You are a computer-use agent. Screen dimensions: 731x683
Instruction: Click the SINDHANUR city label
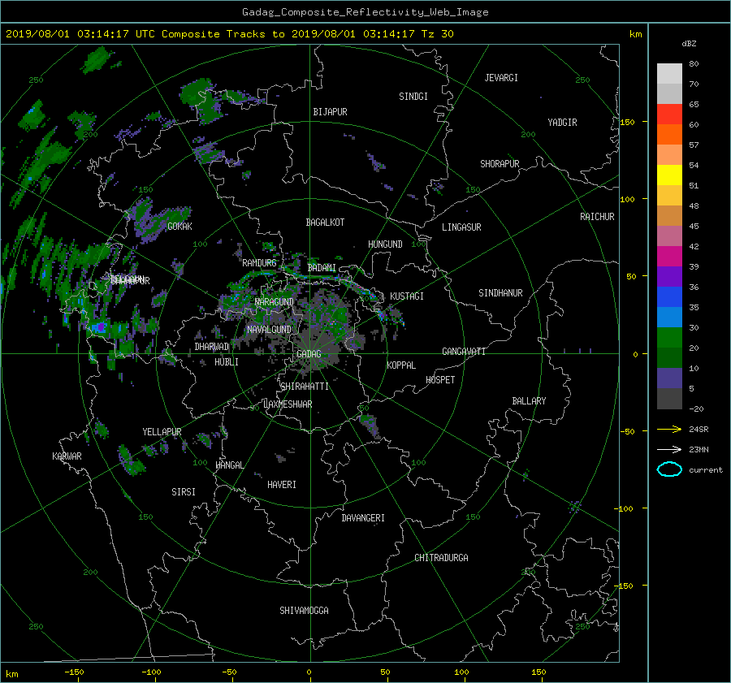pyautogui.click(x=500, y=293)
